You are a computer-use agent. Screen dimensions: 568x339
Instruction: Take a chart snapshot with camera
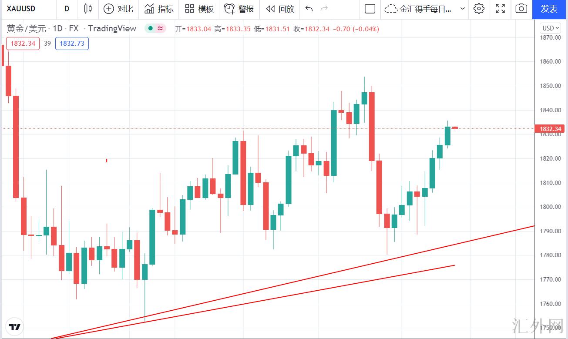click(x=521, y=9)
